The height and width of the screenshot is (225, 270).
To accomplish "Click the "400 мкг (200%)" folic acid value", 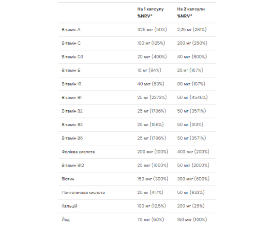I will (x=194, y=152).
